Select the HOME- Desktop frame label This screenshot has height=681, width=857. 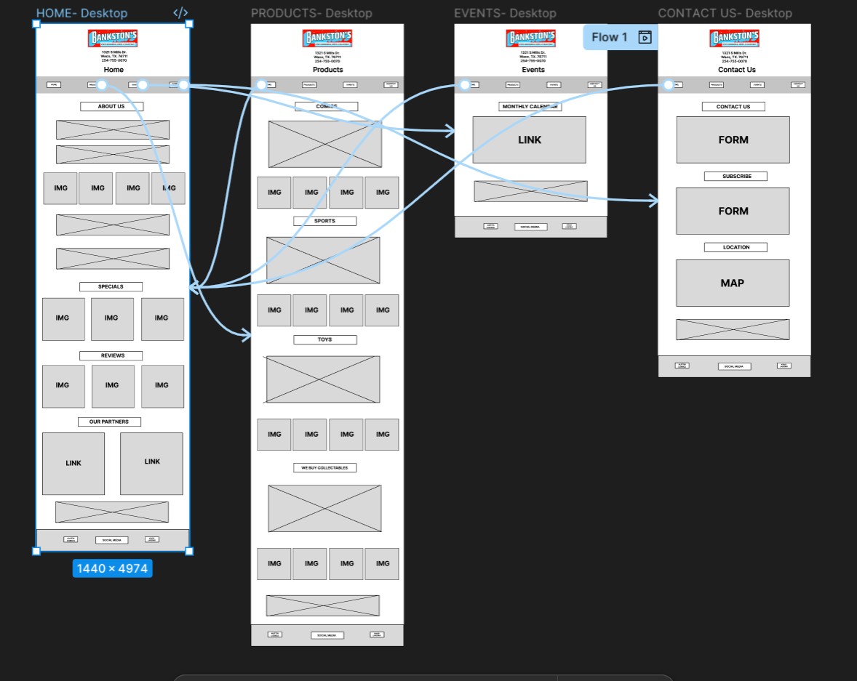coord(81,13)
